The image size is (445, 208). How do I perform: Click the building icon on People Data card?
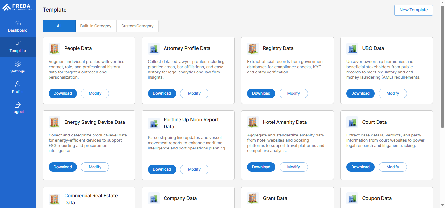pyautogui.click(x=54, y=48)
